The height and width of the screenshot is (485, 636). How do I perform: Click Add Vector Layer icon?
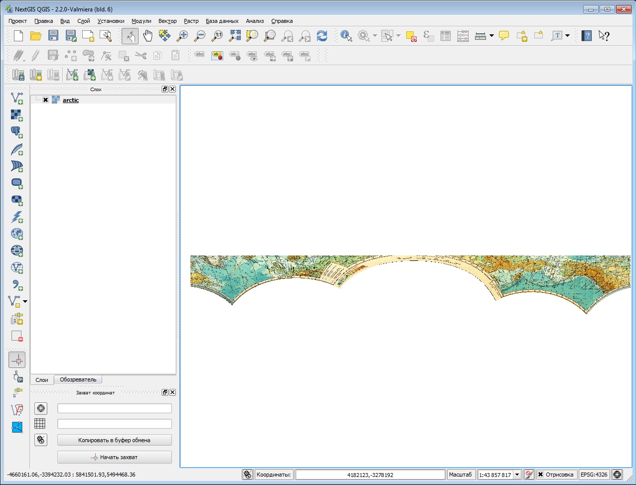coord(17,98)
